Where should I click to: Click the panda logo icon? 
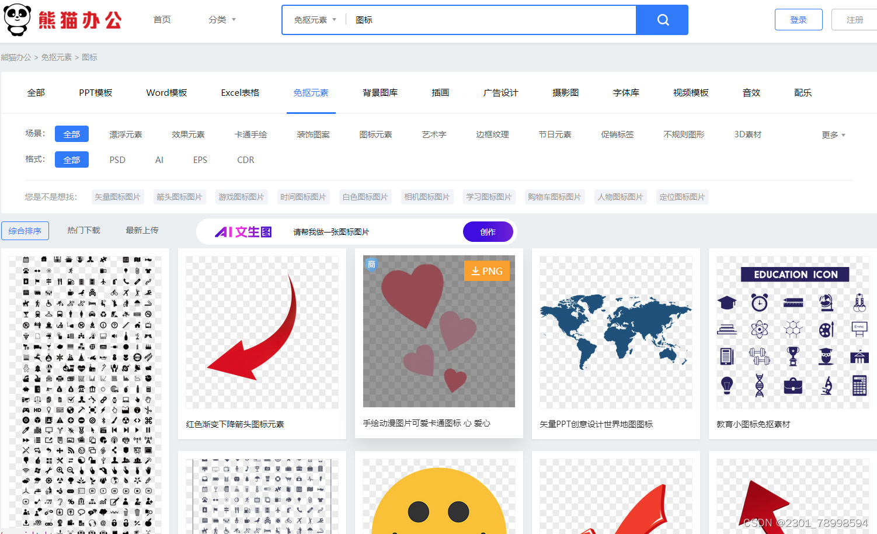coord(18,20)
